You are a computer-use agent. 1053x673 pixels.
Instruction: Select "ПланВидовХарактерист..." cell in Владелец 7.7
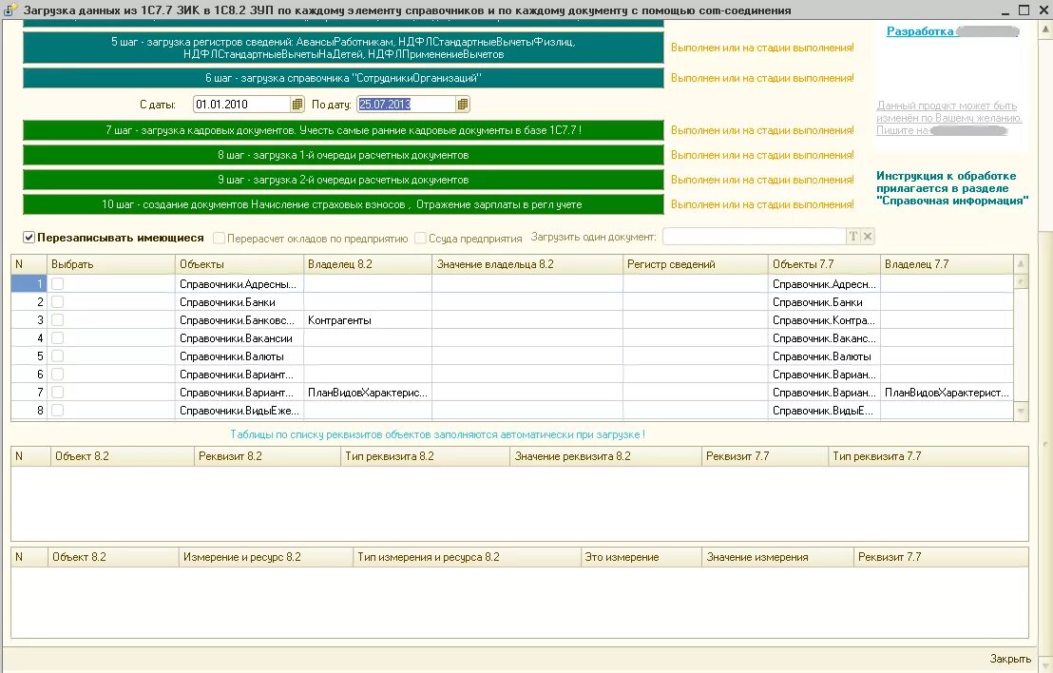coord(947,393)
